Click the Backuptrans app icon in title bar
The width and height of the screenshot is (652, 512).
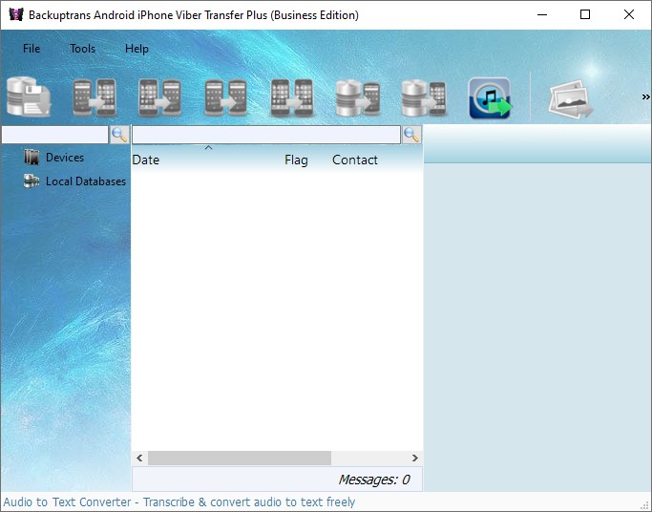point(16,14)
